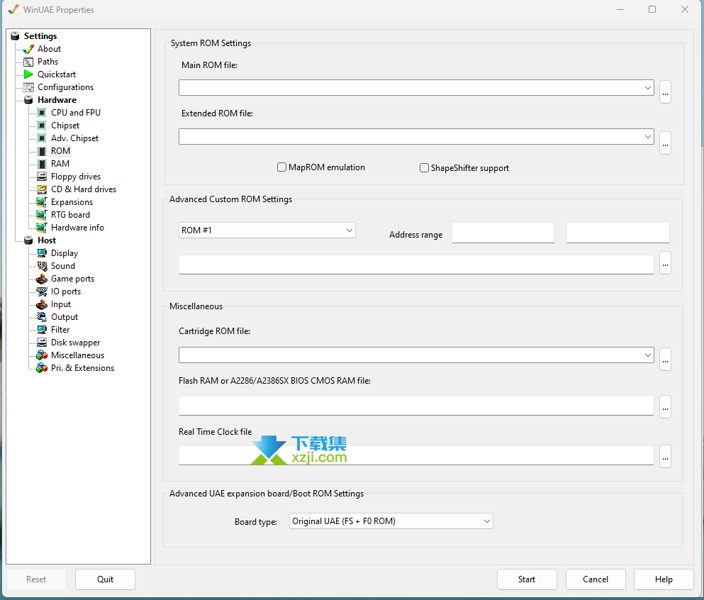This screenshot has height=600, width=704.
Task: Click the Start button
Action: (x=527, y=579)
